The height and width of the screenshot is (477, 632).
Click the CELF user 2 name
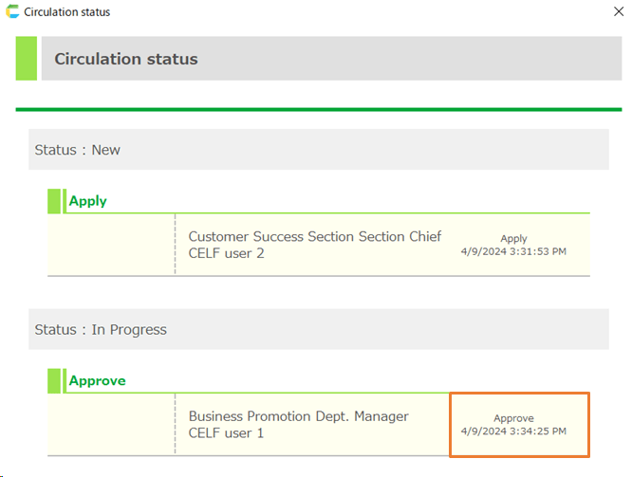tap(226, 253)
